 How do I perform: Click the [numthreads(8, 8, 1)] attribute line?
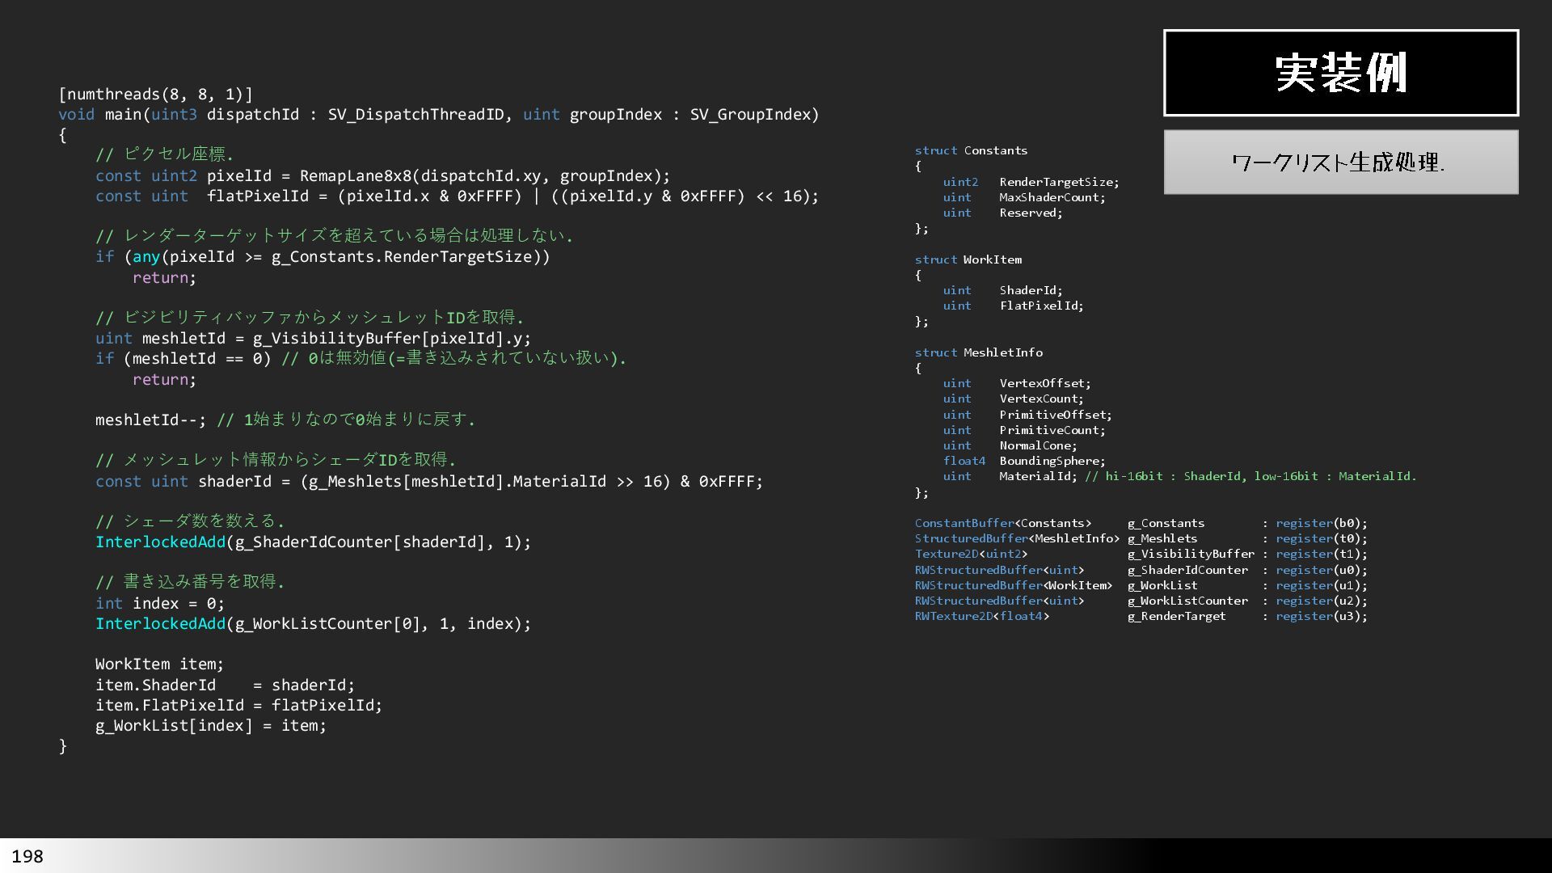pyautogui.click(x=156, y=94)
